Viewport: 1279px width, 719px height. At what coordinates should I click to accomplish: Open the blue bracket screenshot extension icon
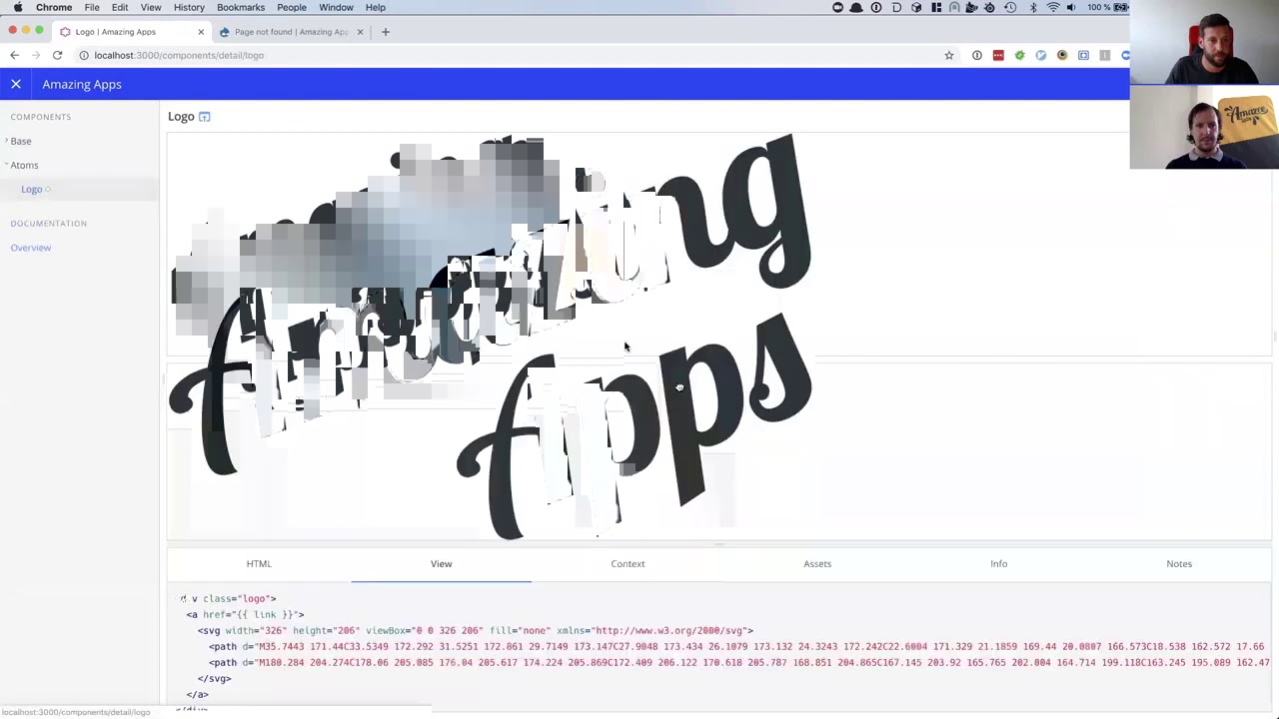coord(1083,55)
